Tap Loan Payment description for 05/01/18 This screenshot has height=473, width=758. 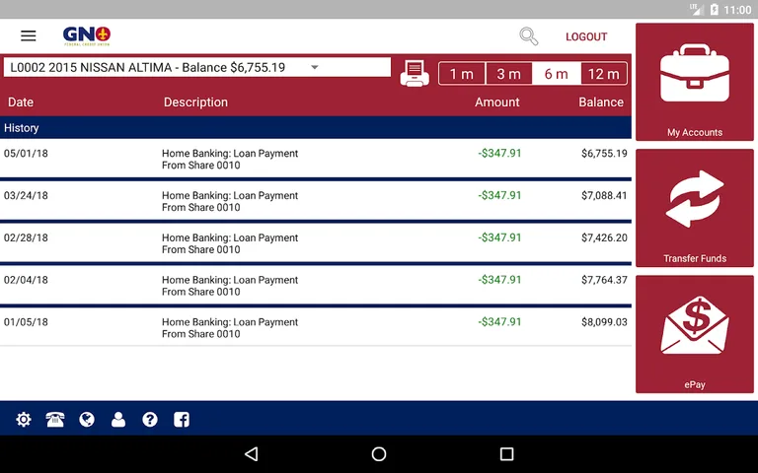pos(230,160)
